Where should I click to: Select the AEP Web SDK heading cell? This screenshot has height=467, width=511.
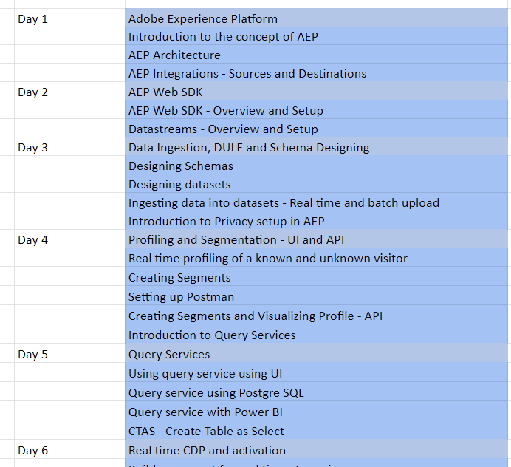[165, 92]
